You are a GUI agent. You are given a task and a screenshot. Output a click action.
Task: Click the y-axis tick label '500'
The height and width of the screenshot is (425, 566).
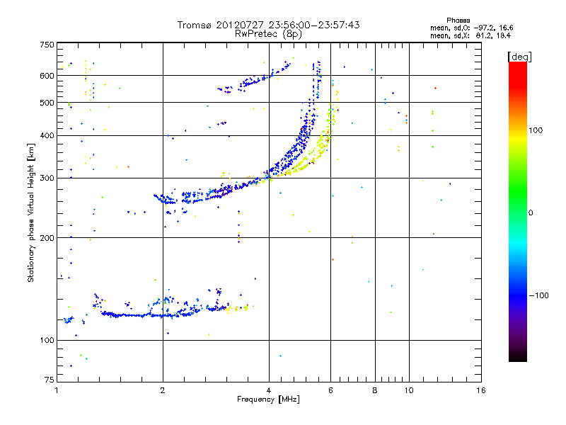[47, 103]
